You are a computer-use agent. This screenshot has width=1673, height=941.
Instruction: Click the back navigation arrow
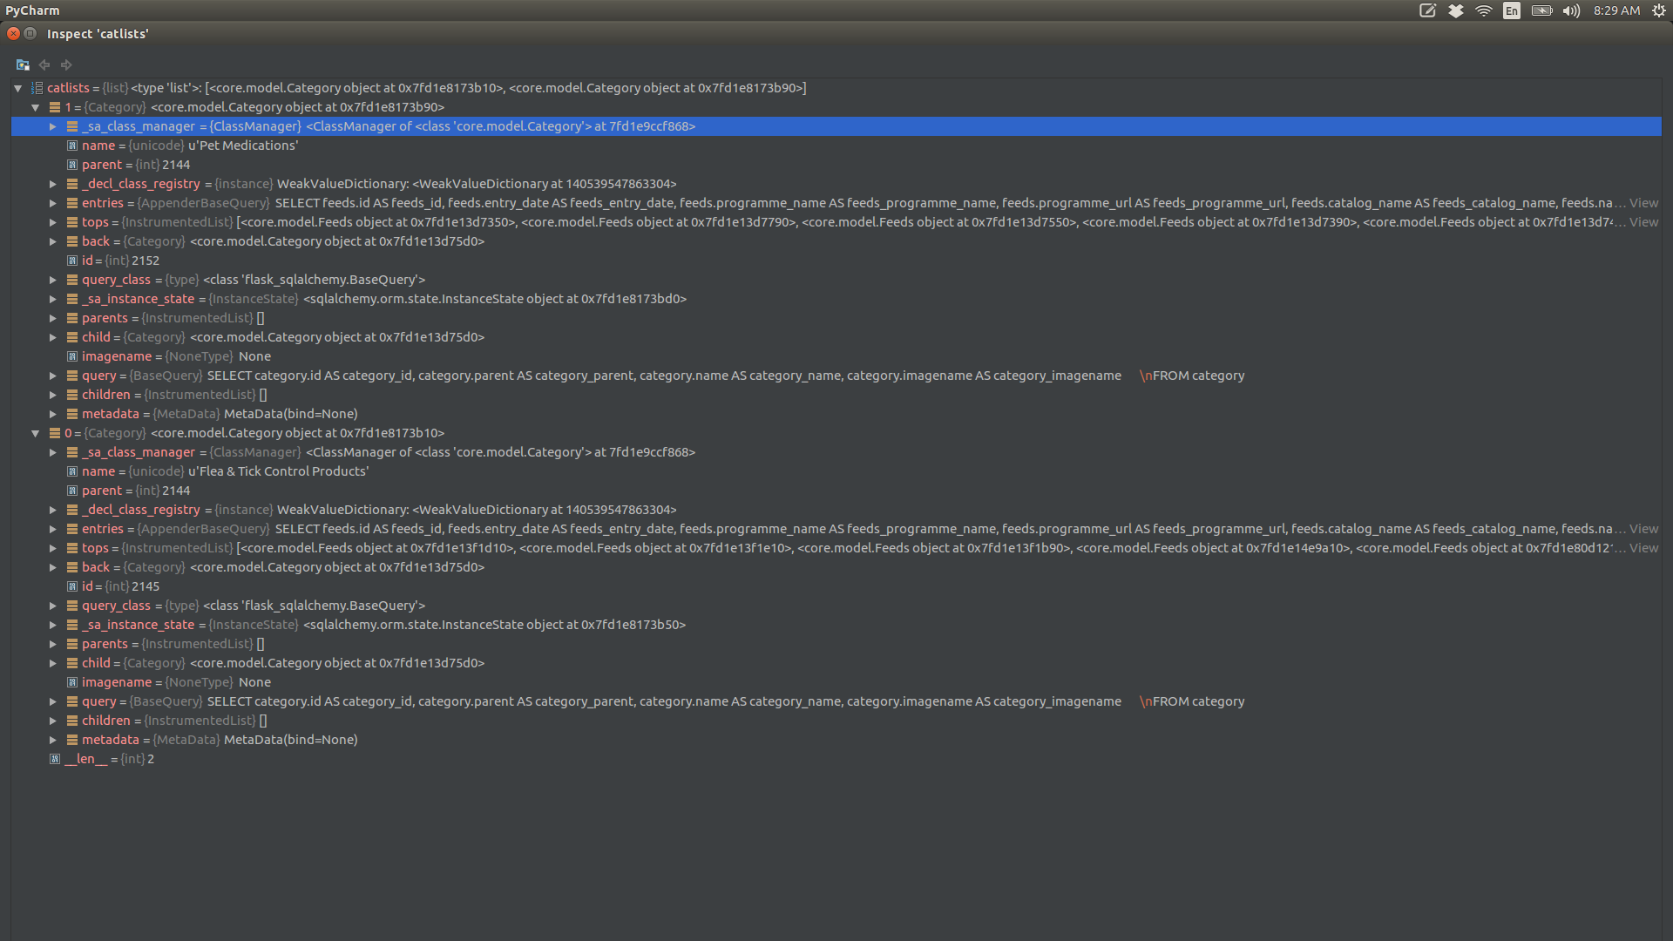click(x=44, y=64)
